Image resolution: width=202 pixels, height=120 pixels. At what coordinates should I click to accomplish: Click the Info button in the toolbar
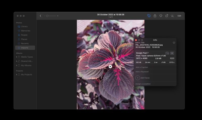pos(149,16)
